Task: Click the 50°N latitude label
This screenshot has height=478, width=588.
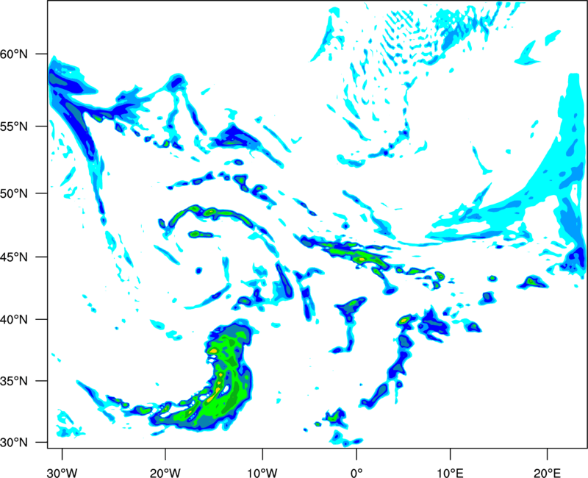Action: (14, 193)
